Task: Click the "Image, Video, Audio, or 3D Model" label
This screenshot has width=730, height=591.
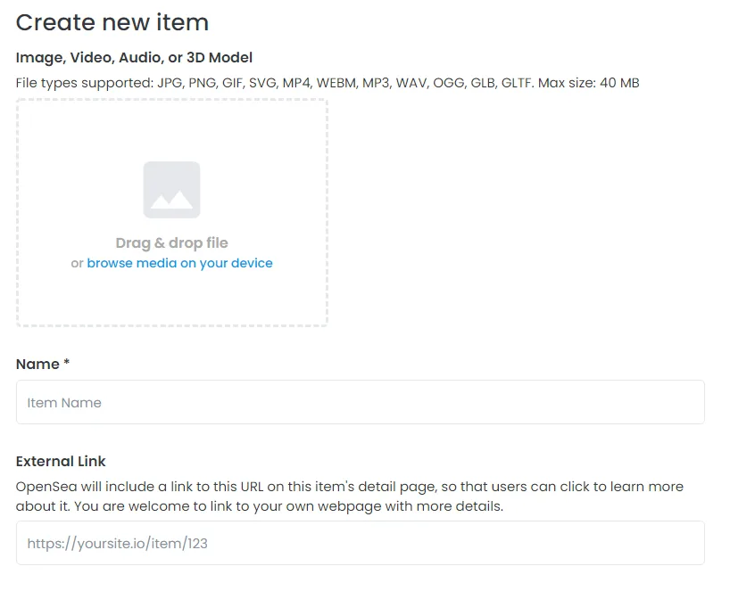Action: 134,58
